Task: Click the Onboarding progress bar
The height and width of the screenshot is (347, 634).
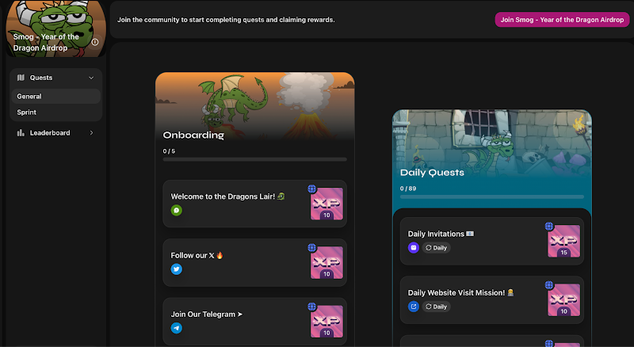Action: pos(254,159)
